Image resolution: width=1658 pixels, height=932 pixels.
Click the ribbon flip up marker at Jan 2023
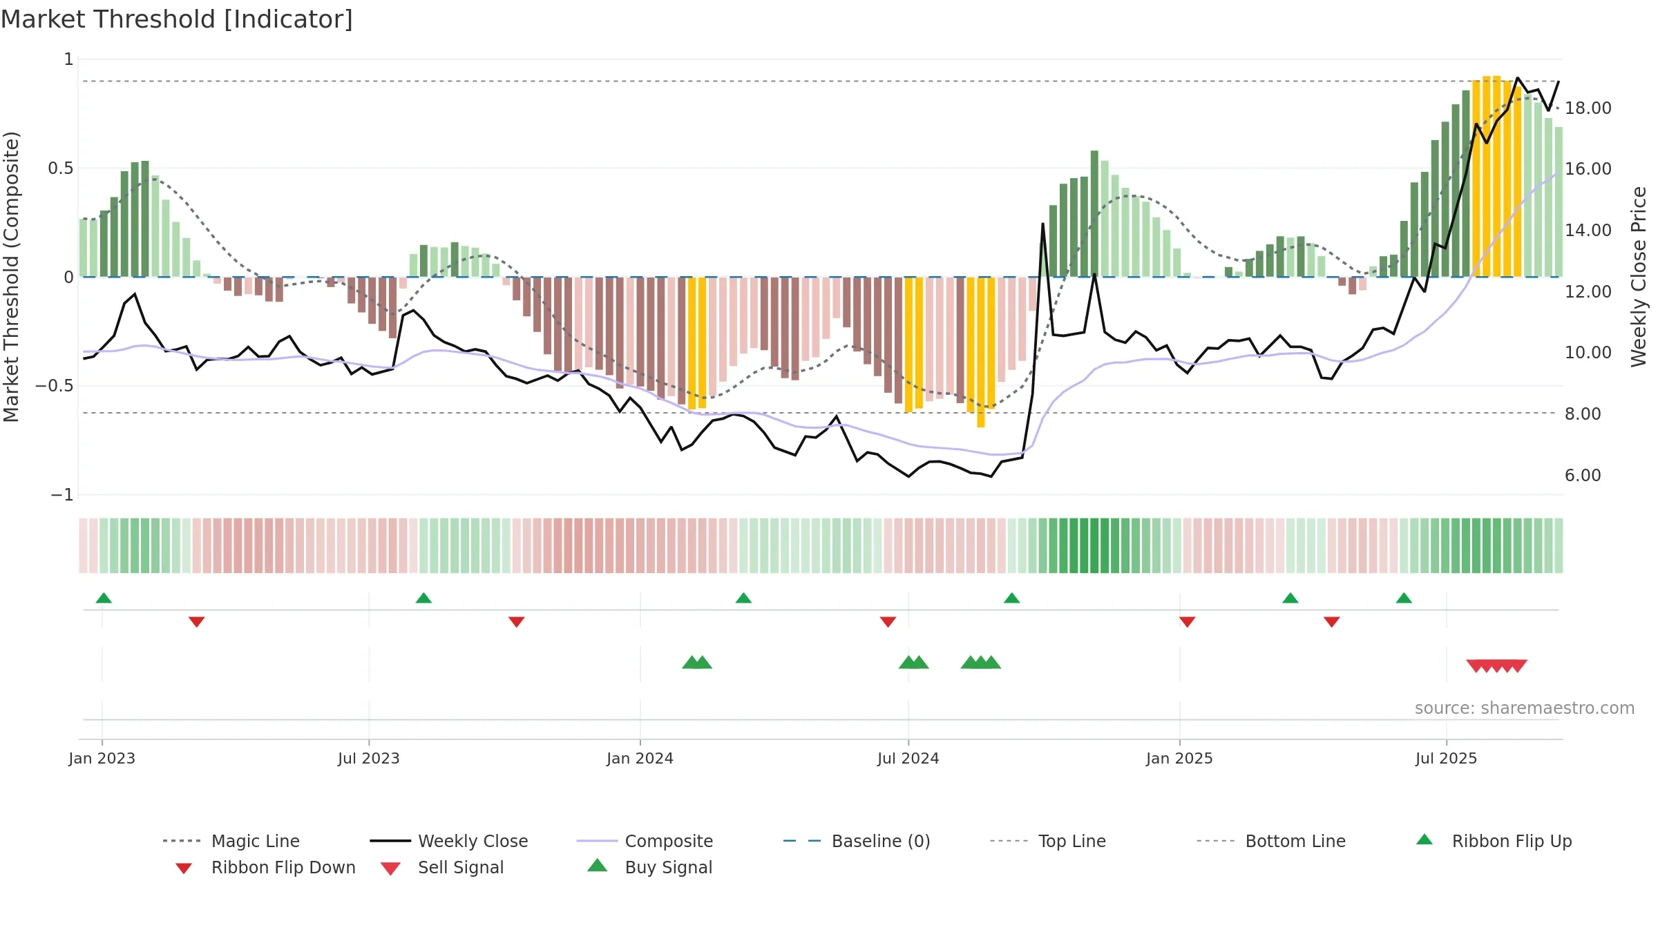tap(104, 598)
